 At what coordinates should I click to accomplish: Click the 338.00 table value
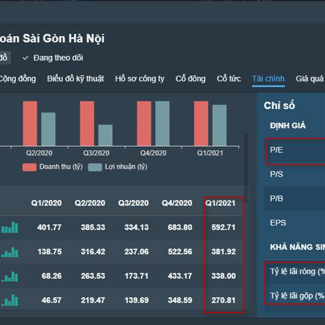(223, 276)
